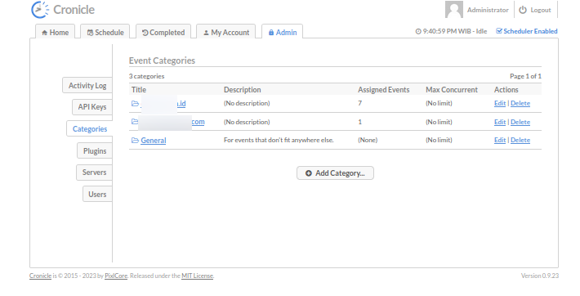Open the MIT License link
Screen dimensions: 580x296
197,276
